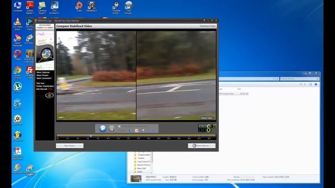Image resolution: width=335 pixels, height=188 pixels.
Task: Click the Save Video as button
Action: coord(202,146)
